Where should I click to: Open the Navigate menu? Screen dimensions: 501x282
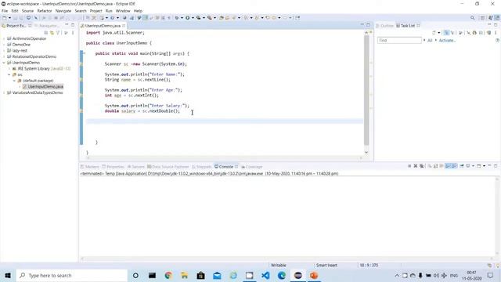[63, 11]
